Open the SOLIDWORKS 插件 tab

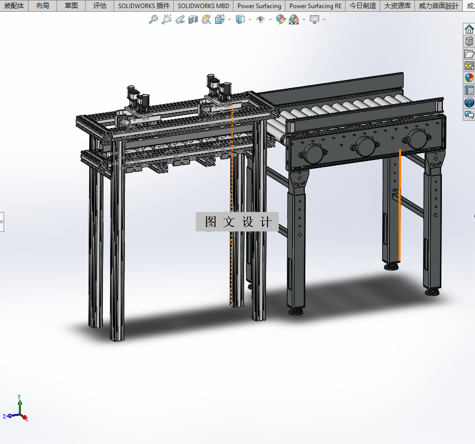(144, 6)
